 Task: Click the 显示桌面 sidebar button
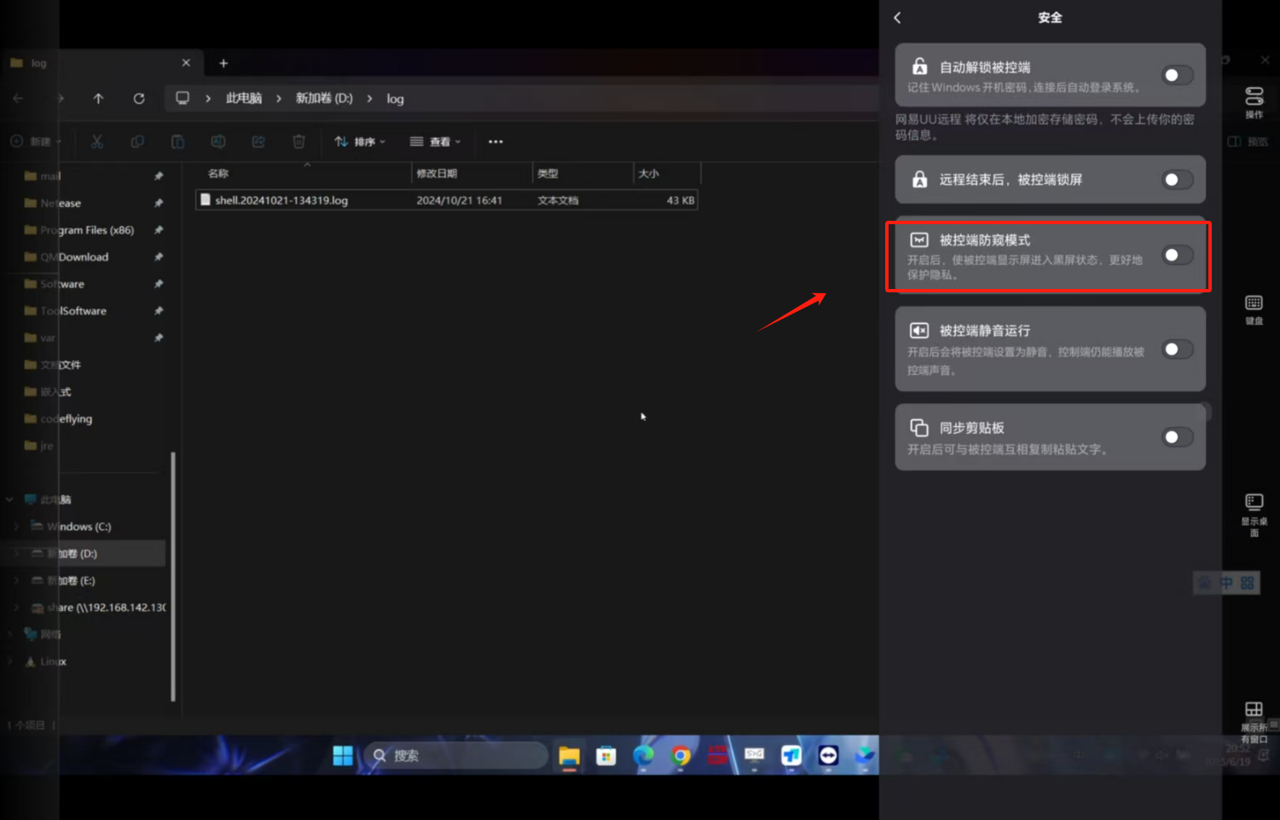coord(1254,515)
